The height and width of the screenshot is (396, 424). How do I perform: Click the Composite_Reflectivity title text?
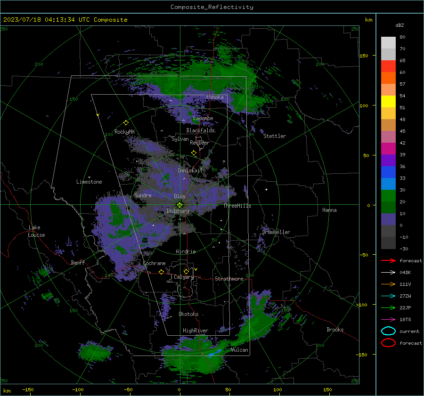click(212, 7)
